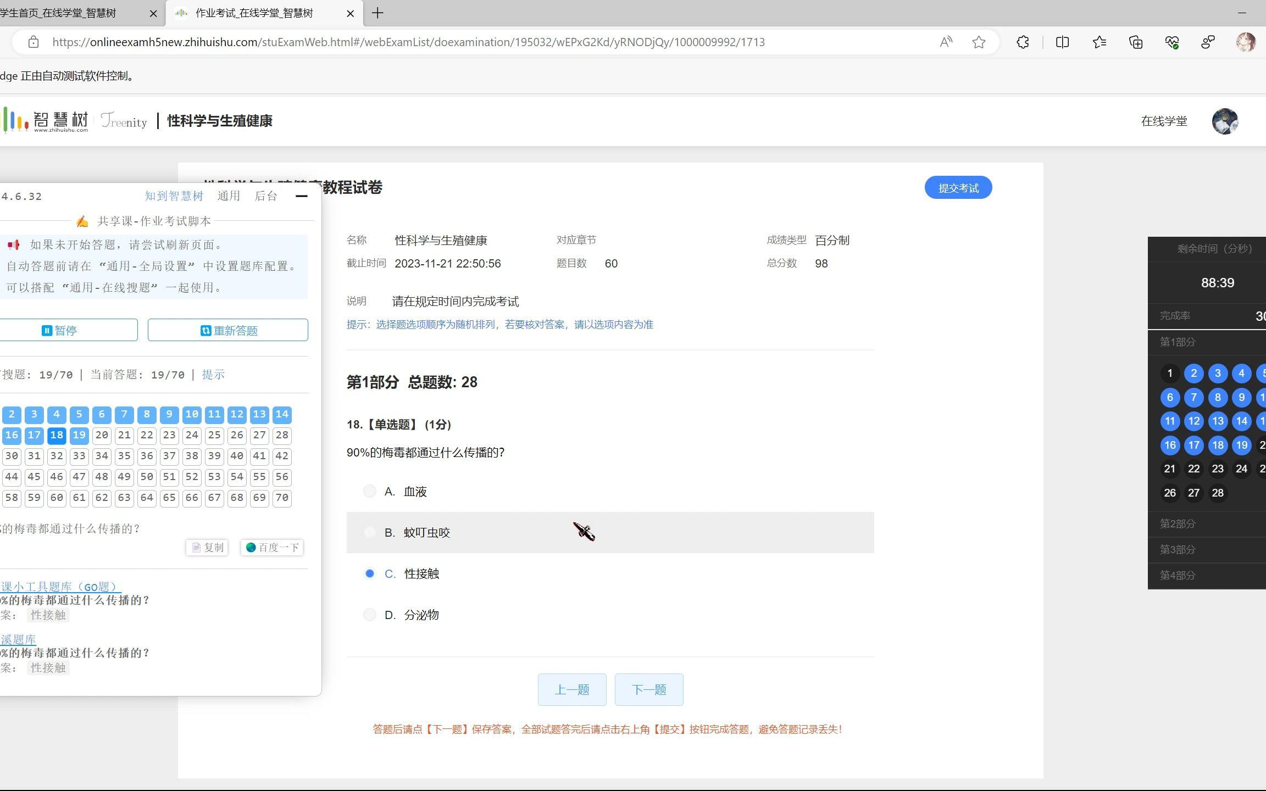Click 提交考试 submit button

click(x=958, y=188)
